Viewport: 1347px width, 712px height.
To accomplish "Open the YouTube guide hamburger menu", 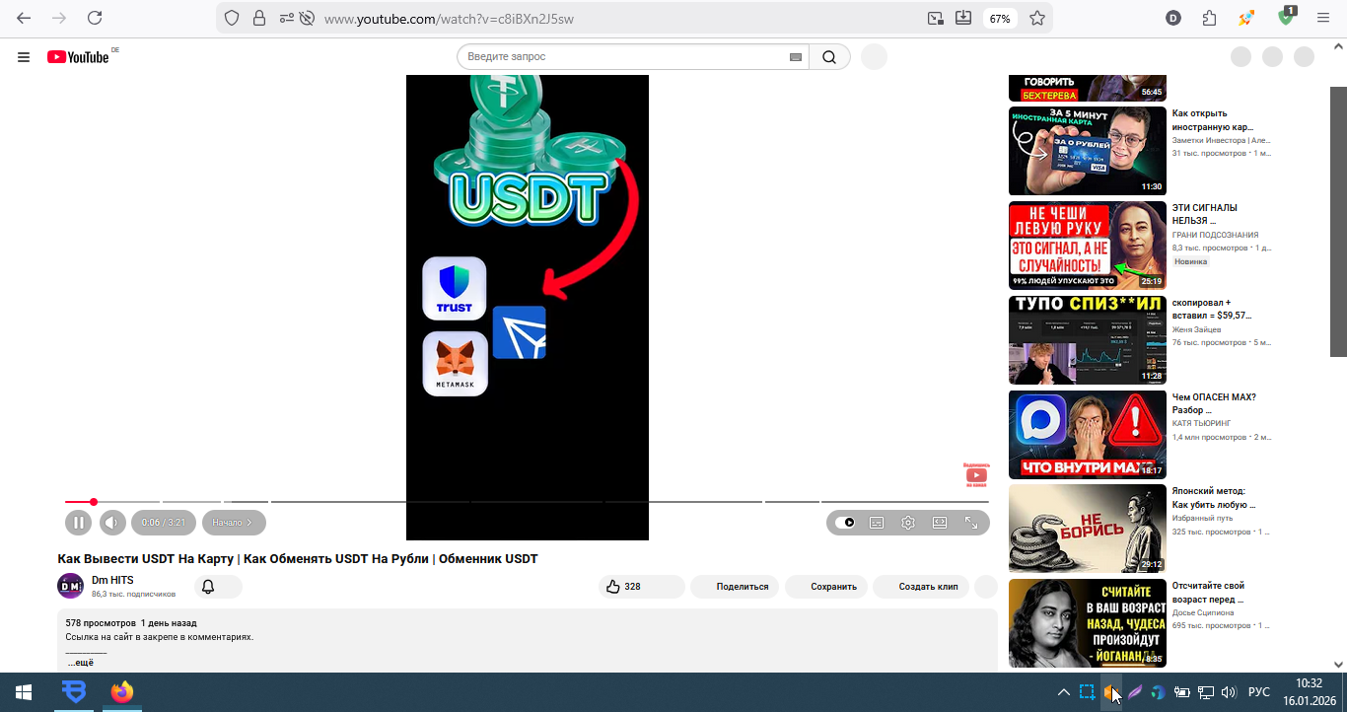I will tap(24, 57).
